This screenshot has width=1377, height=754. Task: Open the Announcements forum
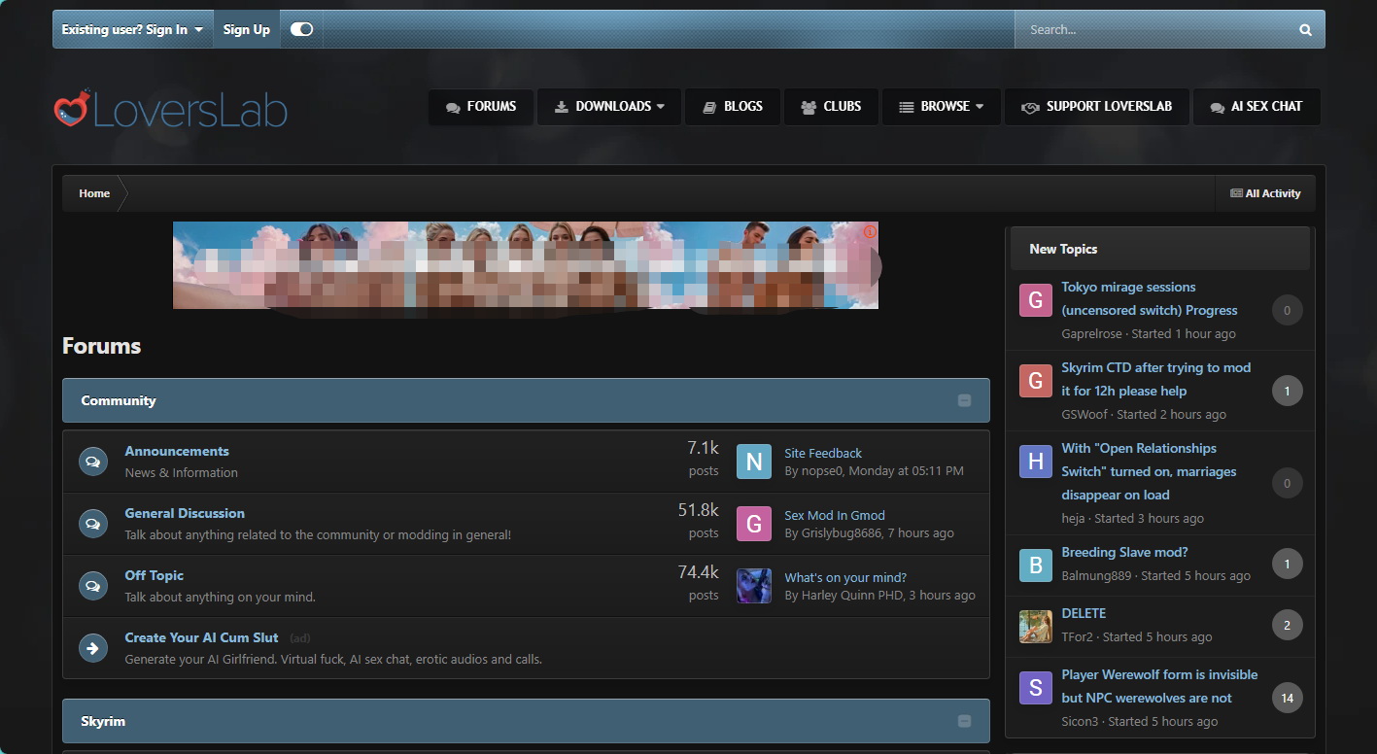click(x=177, y=451)
